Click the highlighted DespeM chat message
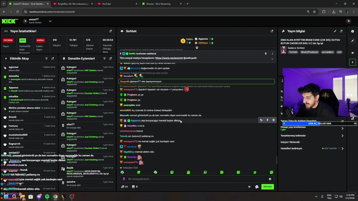358x201 pixels. (197, 82)
